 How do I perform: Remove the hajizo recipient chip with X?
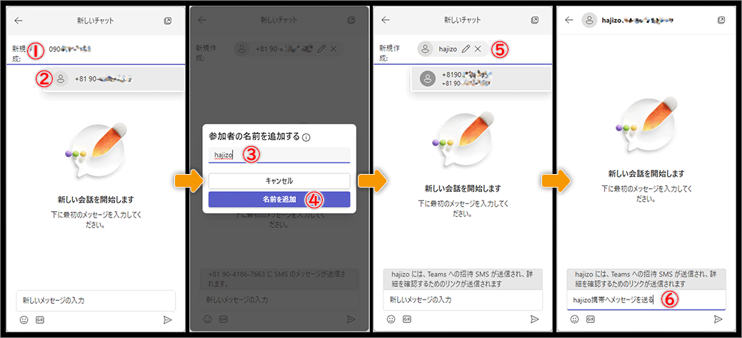point(478,48)
